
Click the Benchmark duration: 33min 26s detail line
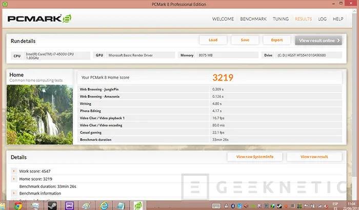tap(48, 186)
